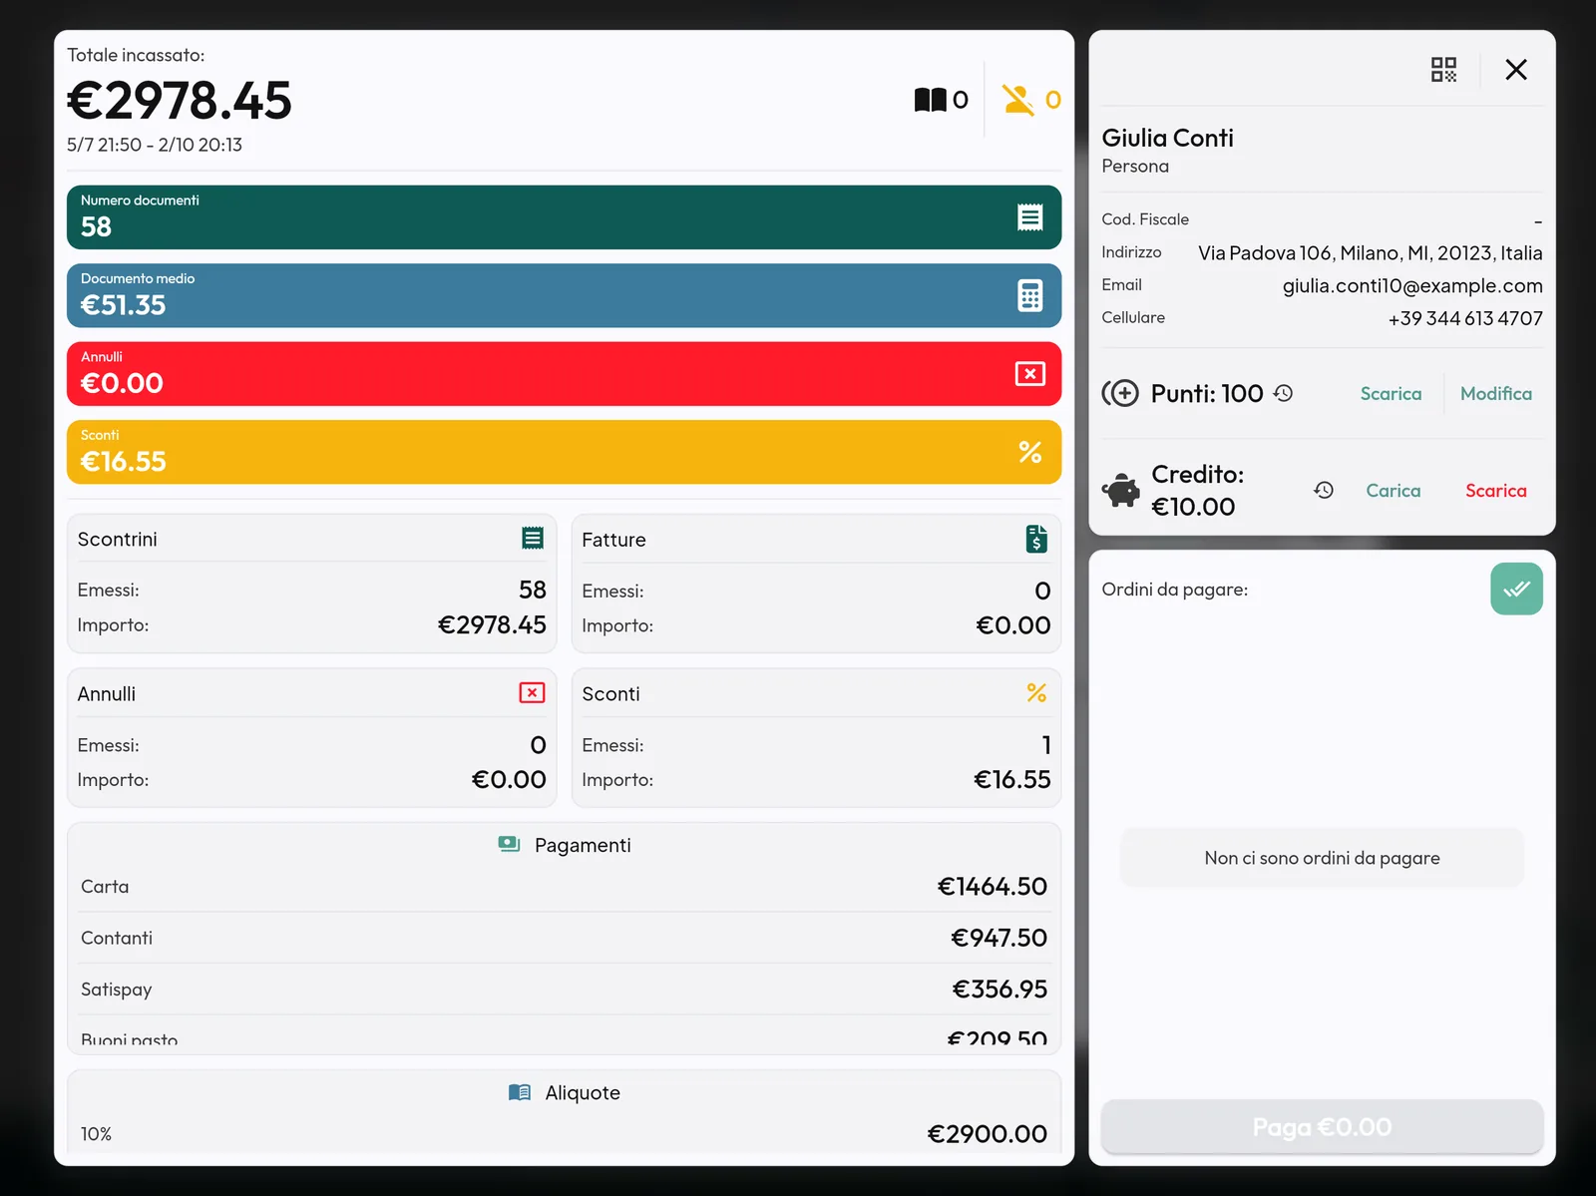The height and width of the screenshot is (1196, 1596).
Task: Open the green Numero documenti bar
Action: pos(565,217)
